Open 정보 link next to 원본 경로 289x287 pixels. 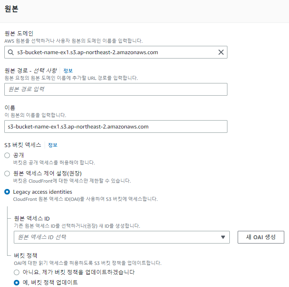pyautogui.click(x=68, y=70)
